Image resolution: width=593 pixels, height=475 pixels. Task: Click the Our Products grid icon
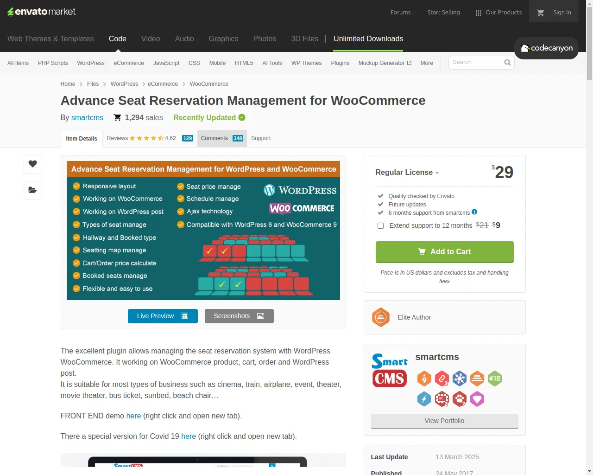(479, 13)
